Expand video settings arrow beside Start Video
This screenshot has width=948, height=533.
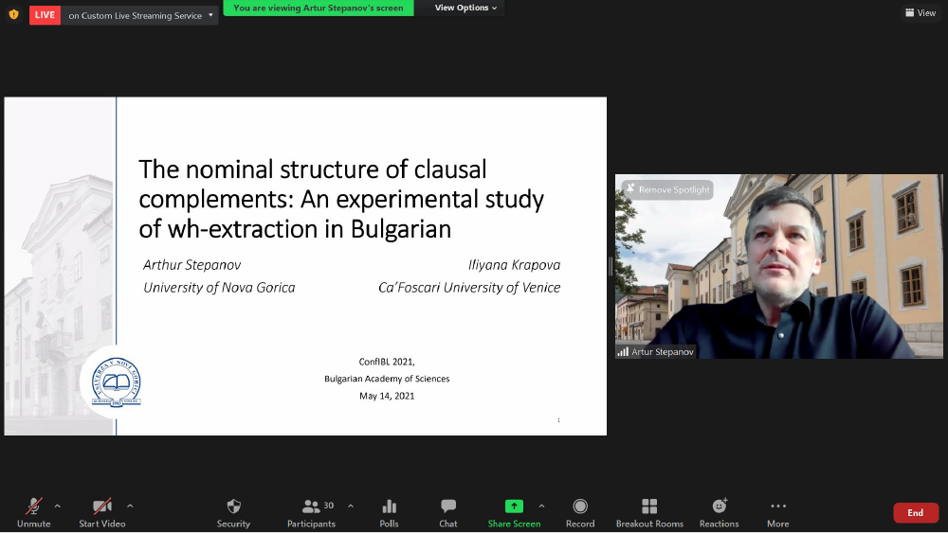pos(130,506)
